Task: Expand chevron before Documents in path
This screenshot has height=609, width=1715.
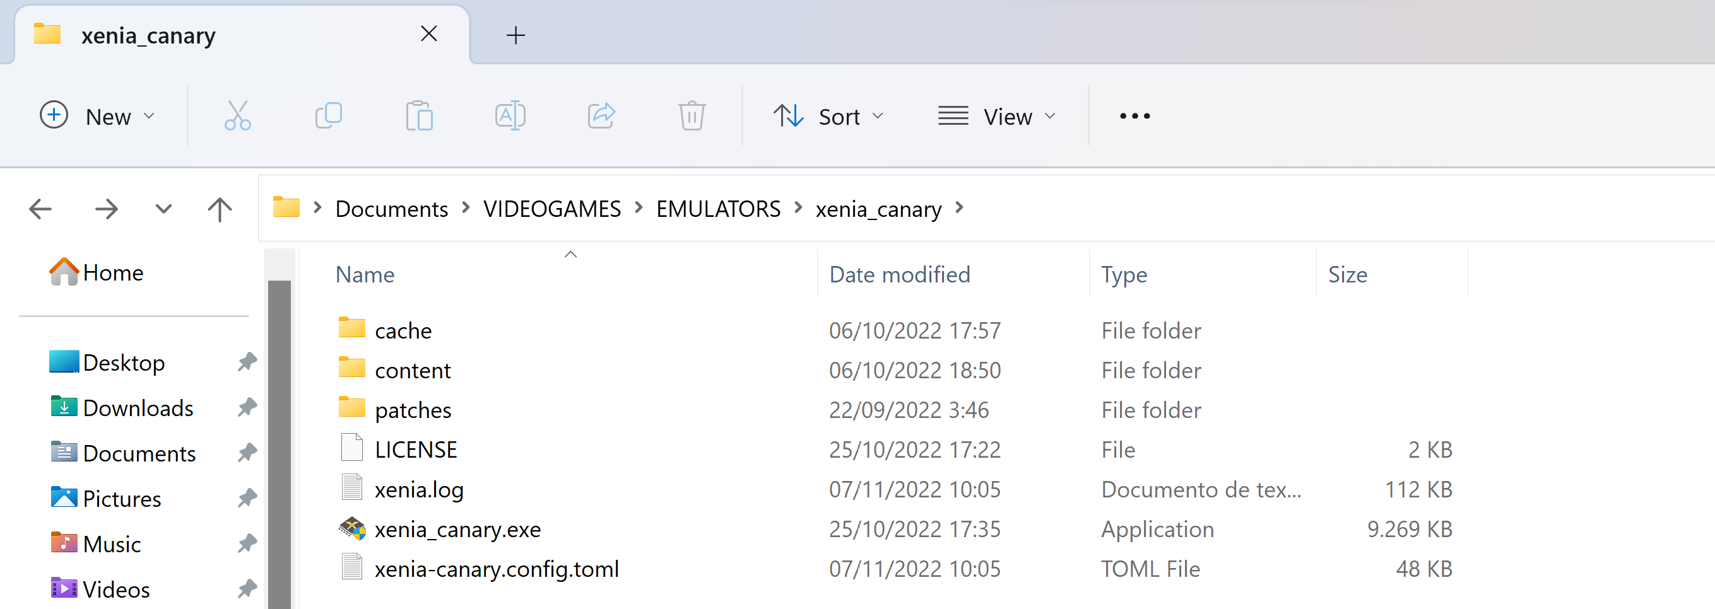Action: pos(317,208)
